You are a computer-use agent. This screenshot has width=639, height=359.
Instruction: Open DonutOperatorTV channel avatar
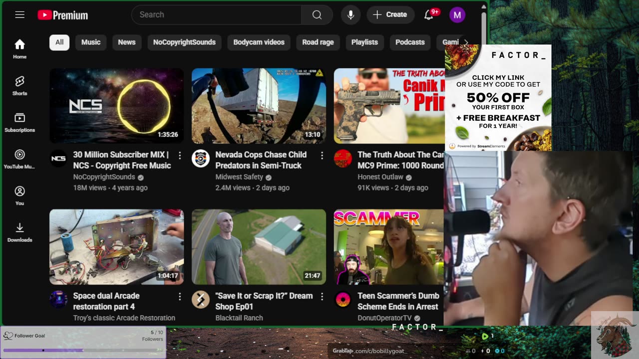point(343,300)
